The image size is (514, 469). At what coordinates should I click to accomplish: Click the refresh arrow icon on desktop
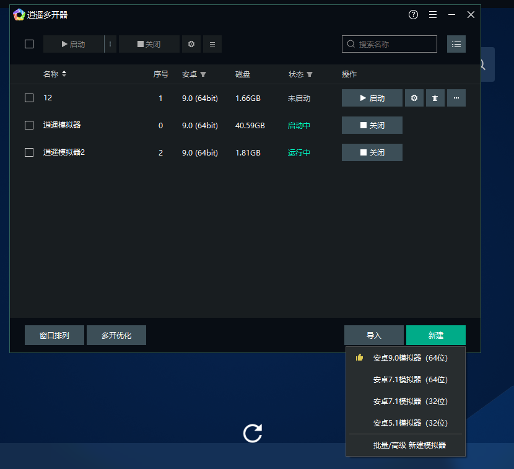tap(253, 433)
